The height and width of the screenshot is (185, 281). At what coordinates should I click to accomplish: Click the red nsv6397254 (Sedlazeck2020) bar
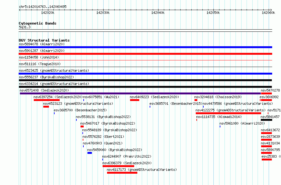(x=47, y=100)
